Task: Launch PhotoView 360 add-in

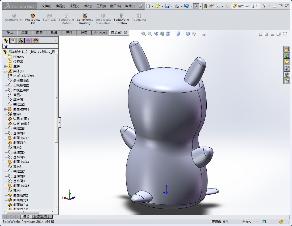Action: 33,19
